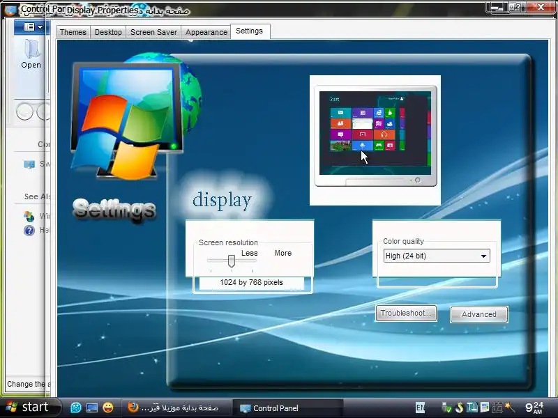Click the security shield tray icon
Screen dimensions: 558x418
pyautogui.click(x=446, y=408)
